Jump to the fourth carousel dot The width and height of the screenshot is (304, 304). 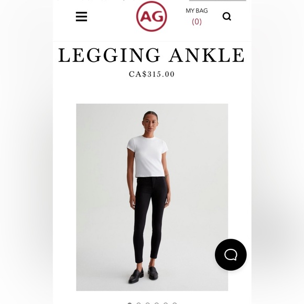coord(157,303)
